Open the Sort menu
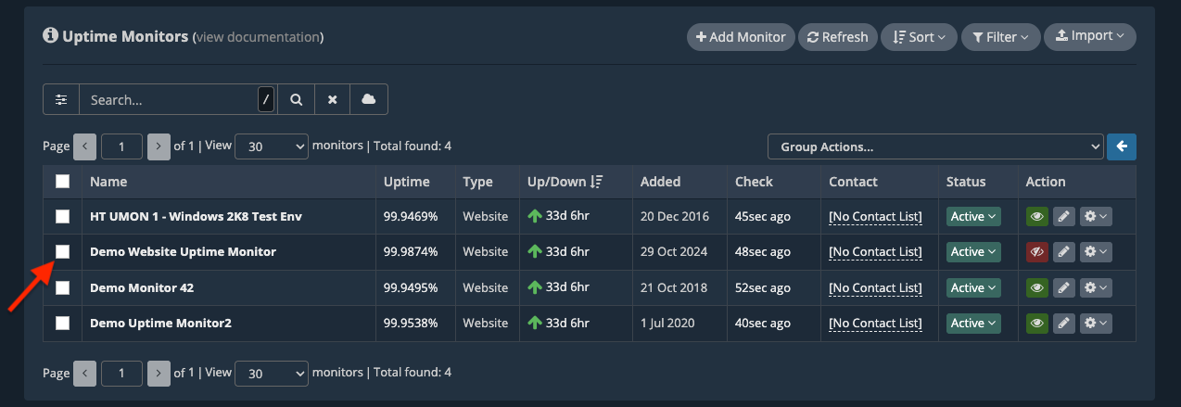Image resolution: width=1181 pixels, height=407 pixels. (918, 37)
